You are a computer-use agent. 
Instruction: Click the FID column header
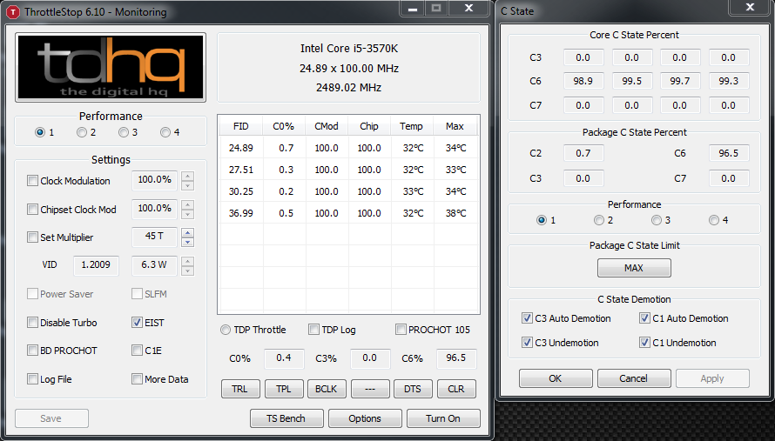(x=241, y=126)
